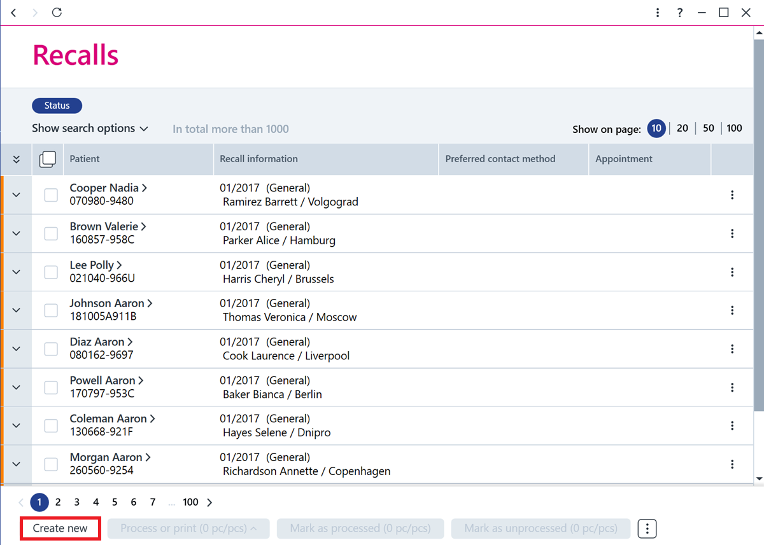Open the help question mark icon
764x545 pixels.
(x=680, y=12)
